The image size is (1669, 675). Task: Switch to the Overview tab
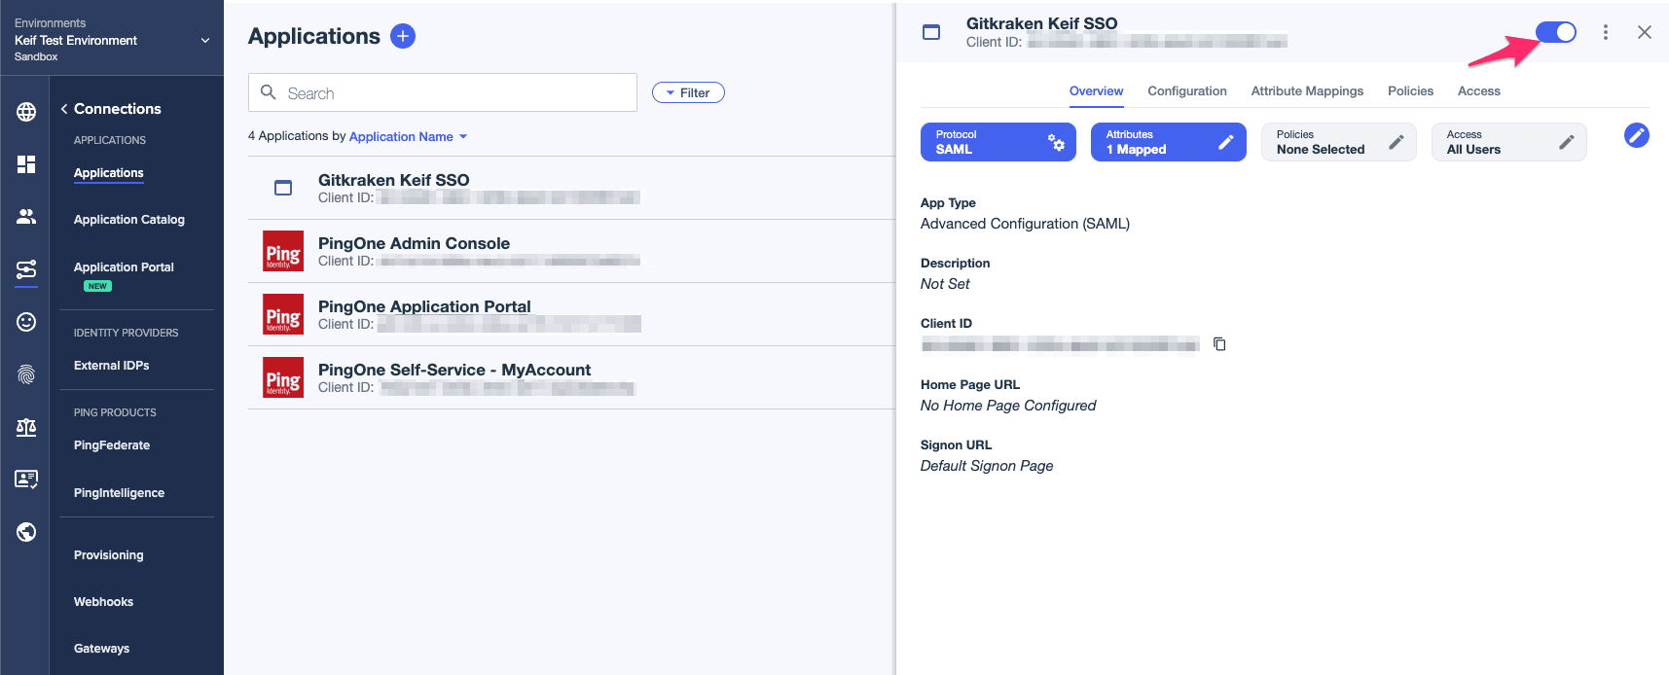(x=1096, y=91)
